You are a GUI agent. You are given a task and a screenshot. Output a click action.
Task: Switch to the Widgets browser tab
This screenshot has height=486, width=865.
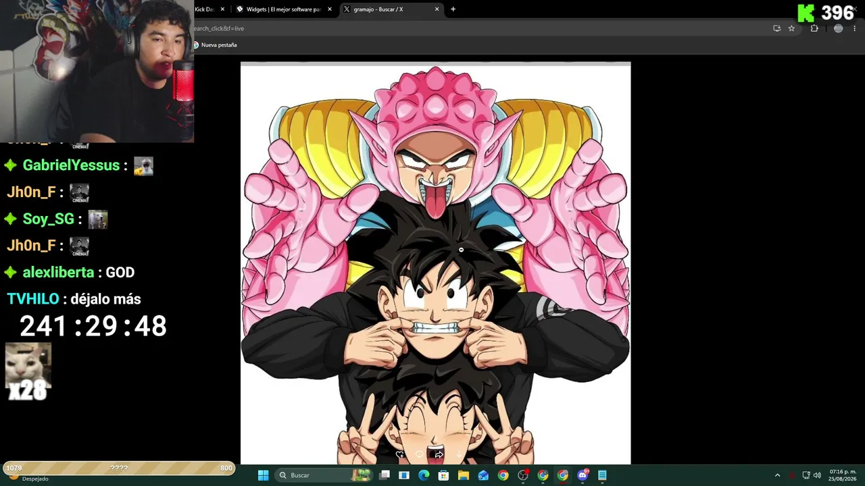(x=284, y=9)
